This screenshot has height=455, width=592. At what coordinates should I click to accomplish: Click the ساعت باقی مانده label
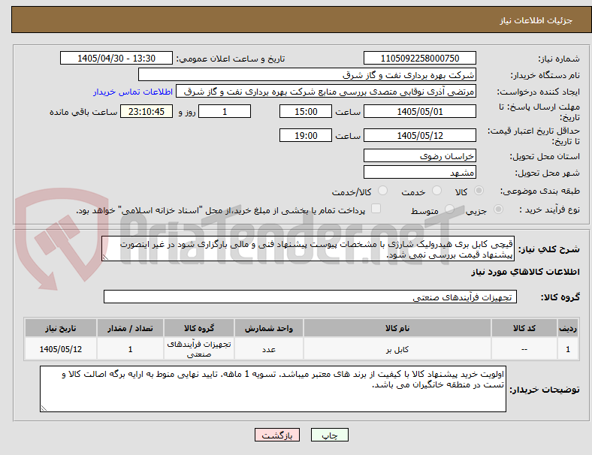pos(83,112)
